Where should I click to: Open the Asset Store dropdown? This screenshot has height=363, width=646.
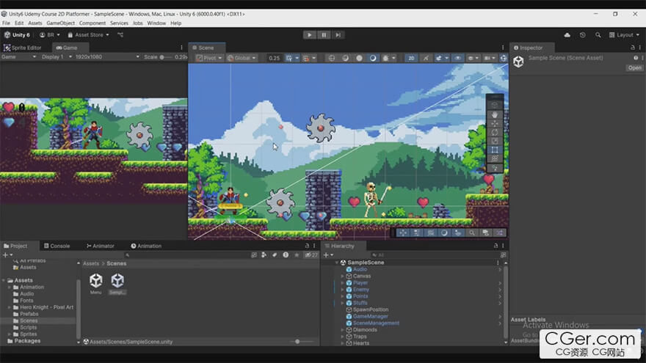click(x=89, y=35)
